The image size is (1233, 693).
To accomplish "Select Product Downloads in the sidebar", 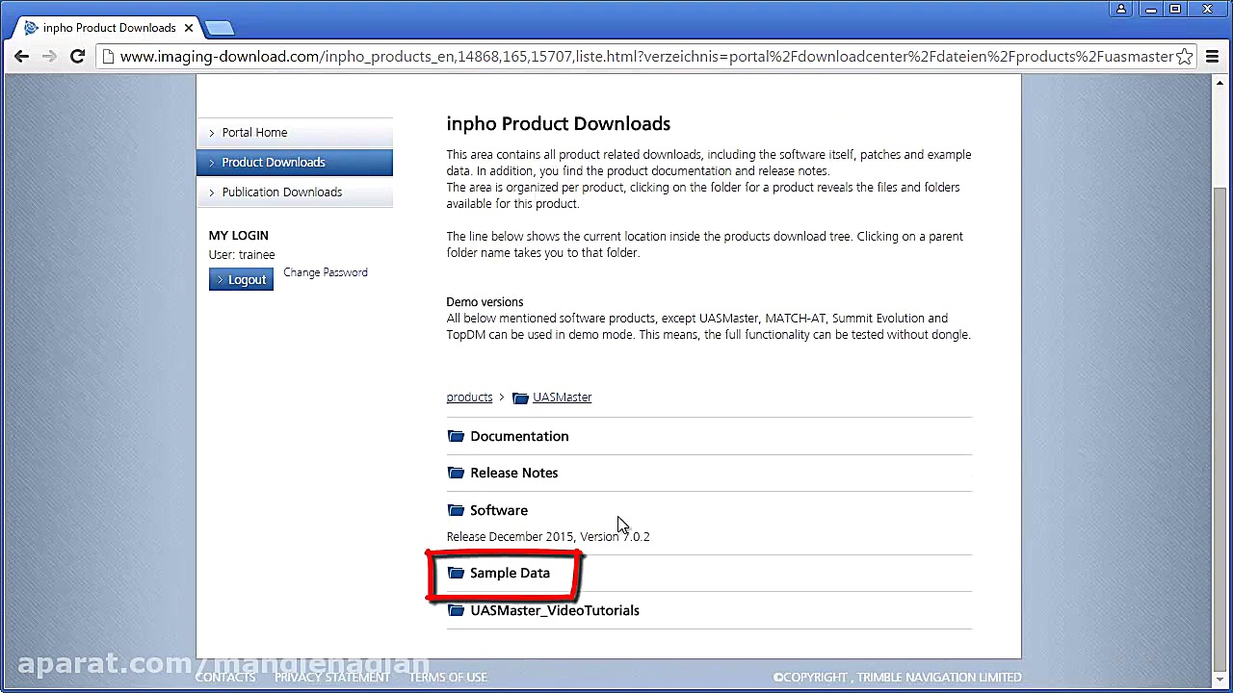I will (274, 162).
